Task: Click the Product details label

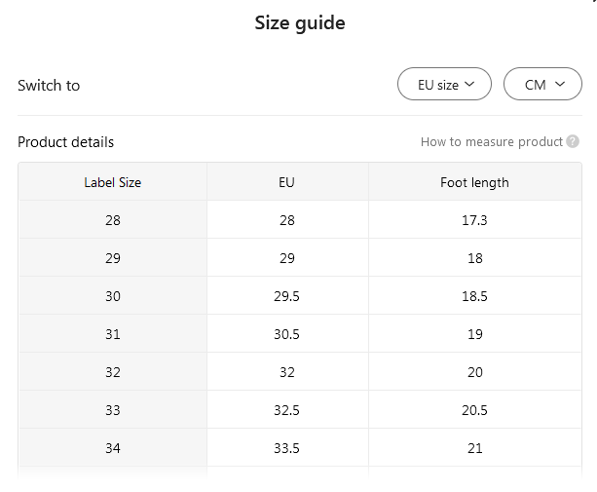Action: (66, 142)
